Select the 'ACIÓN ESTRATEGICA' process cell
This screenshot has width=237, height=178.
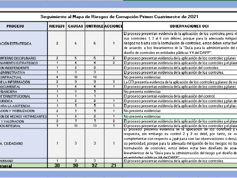coord(24,43)
